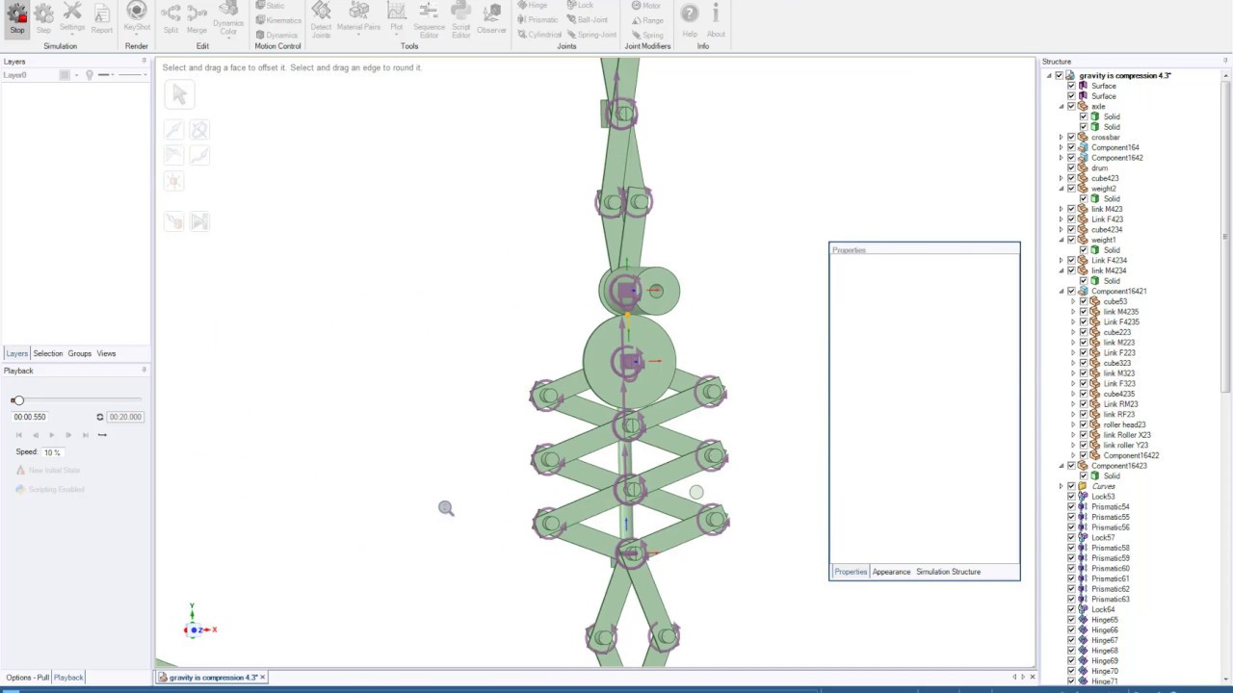Add a Spring joint modifier
Viewport: 1233px width, 693px height.
(x=647, y=35)
